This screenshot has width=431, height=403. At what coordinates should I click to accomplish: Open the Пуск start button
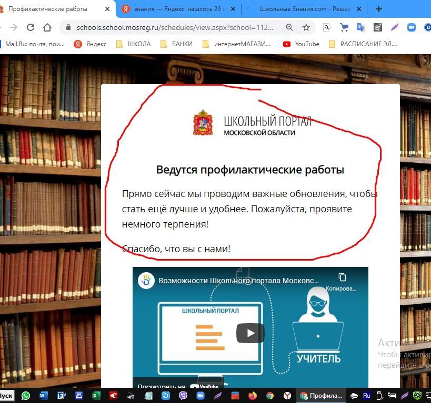click(x=7, y=396)
